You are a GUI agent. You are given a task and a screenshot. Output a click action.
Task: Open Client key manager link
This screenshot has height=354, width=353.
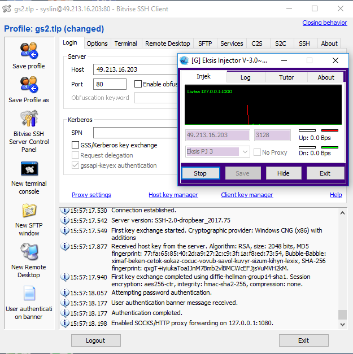[x=247, y=195]
